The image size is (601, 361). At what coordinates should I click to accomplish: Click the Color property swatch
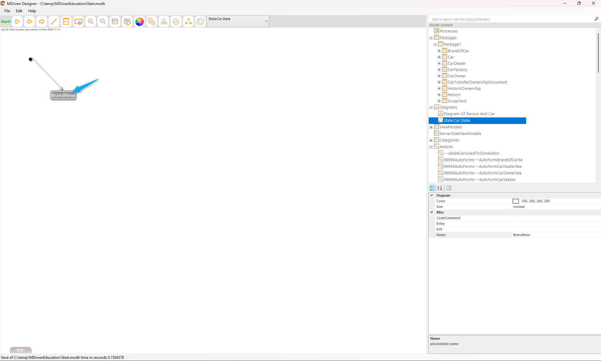[x=516, y=201]
